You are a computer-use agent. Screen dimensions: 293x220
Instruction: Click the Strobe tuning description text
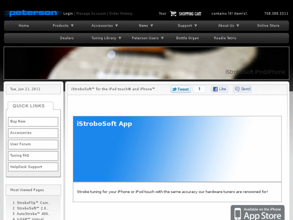(x=172, y=192)
